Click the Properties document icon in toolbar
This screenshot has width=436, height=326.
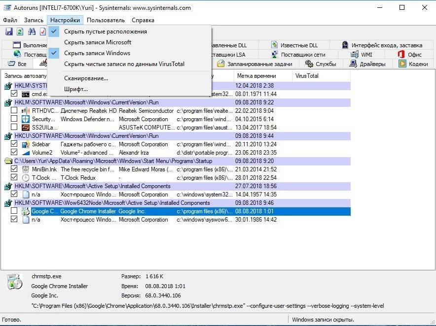[x=42, y=32]
